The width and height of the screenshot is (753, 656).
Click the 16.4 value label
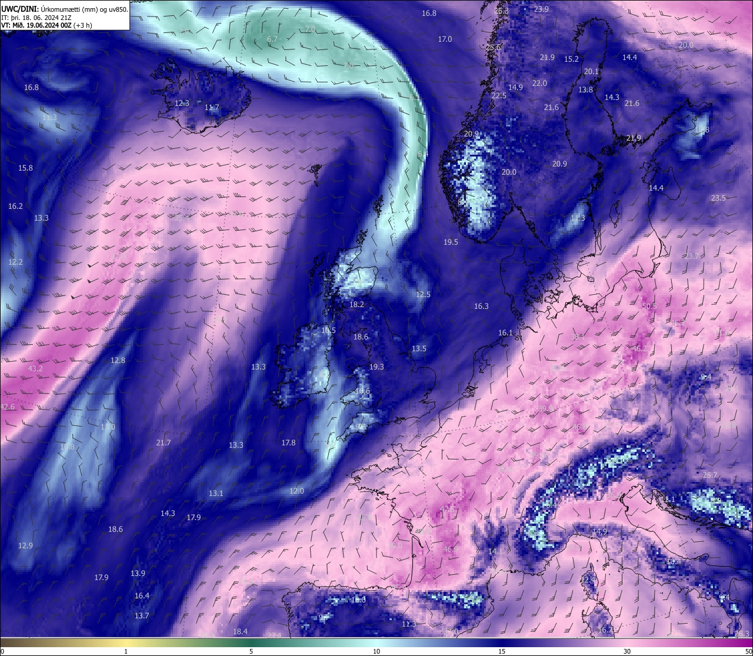point(142,595)
